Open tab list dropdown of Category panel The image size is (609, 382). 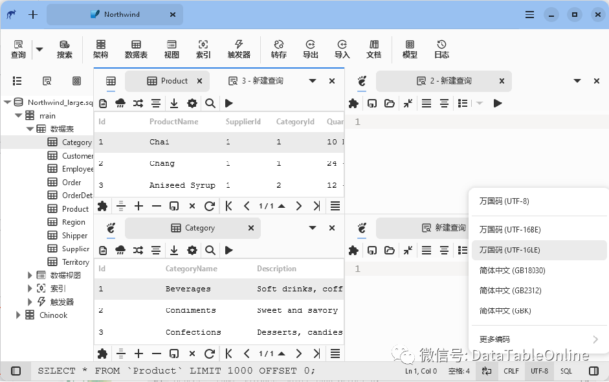313,228
